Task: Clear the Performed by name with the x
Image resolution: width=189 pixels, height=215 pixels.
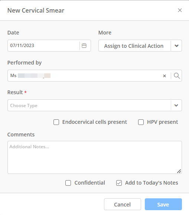Action: pyautogui.click(x=164, y=76)
